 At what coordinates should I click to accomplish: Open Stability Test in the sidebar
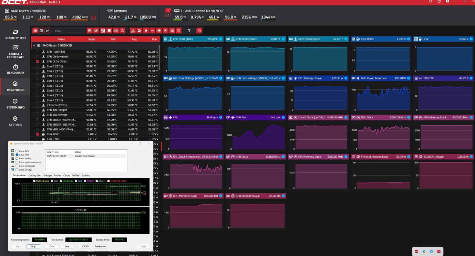16,34
